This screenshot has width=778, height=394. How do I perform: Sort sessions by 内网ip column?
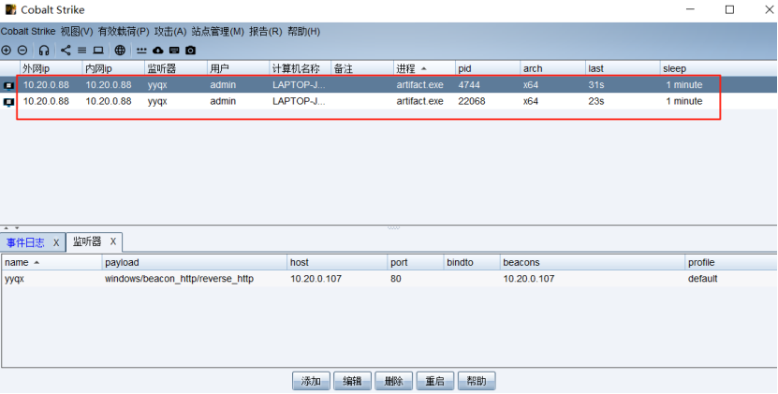[113, 68]
